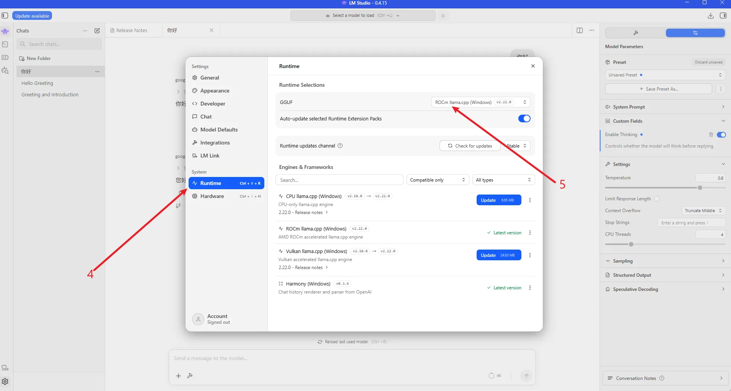Click Discard unsaved button
The image size is (731, 391).
pos(709,62)
